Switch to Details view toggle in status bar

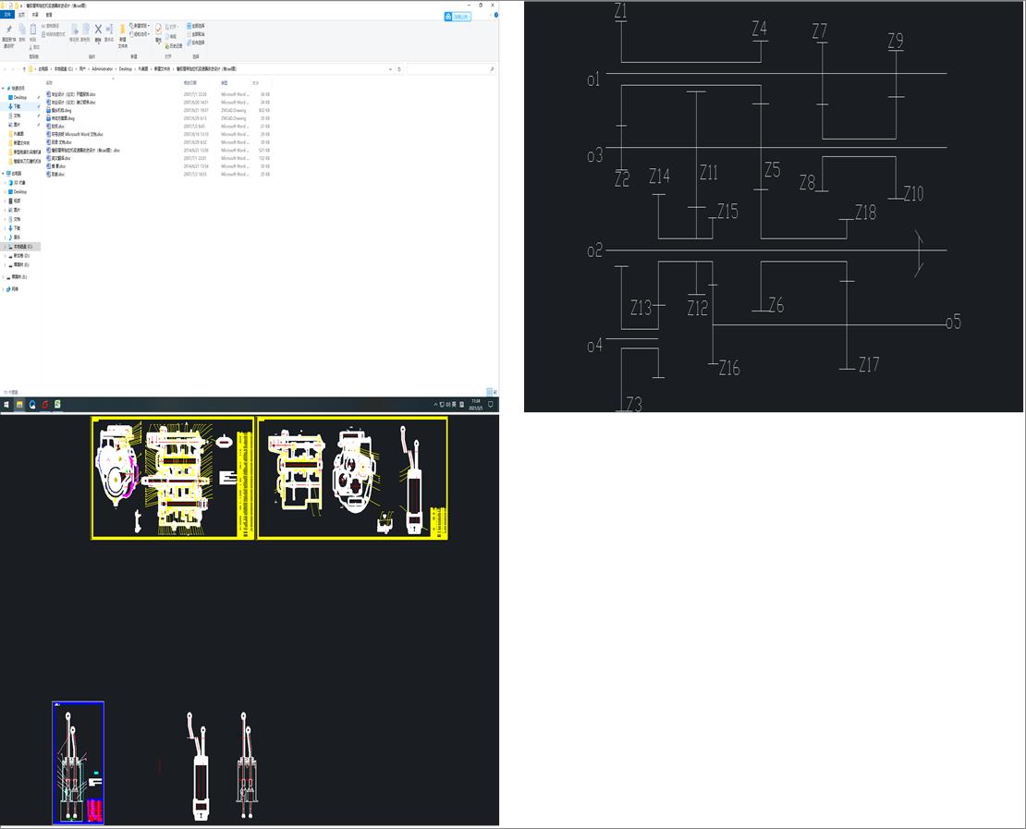pos(490,392)
